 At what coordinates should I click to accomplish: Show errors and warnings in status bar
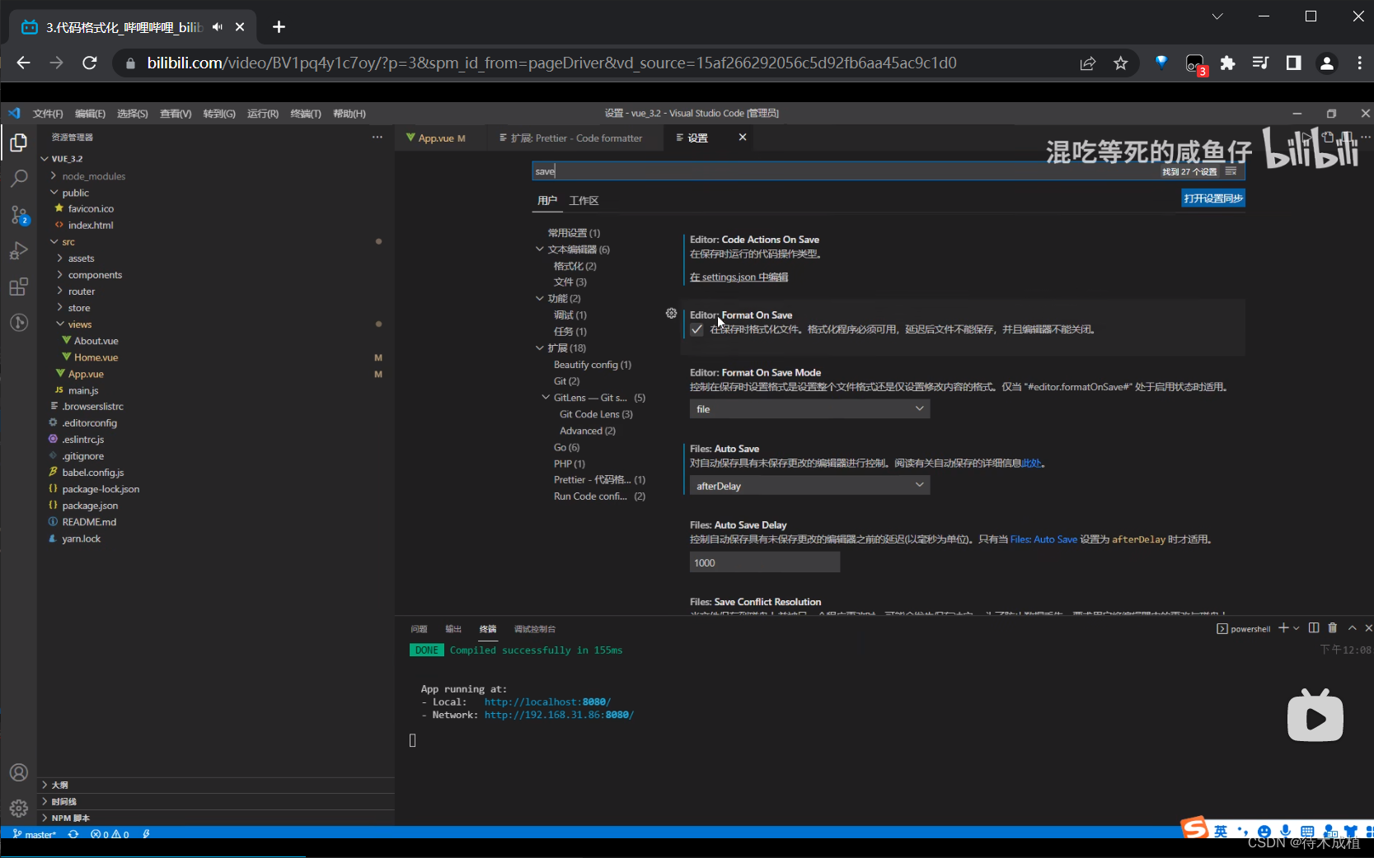110,834
